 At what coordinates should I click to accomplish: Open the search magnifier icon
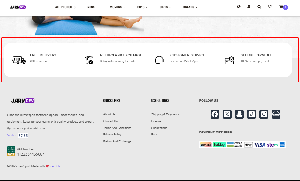pyautogui.click(x=259, y=7)
